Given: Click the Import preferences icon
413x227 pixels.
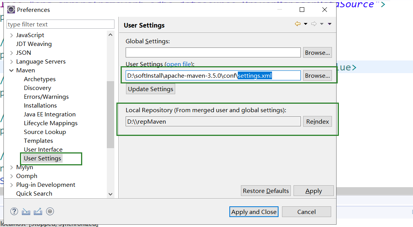Looking at the screenshot, I should pyautogui.click(x=26, y=211).
